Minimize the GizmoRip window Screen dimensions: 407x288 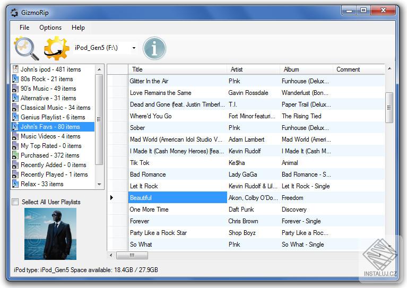pyautogui.click(x=349, y=11)
